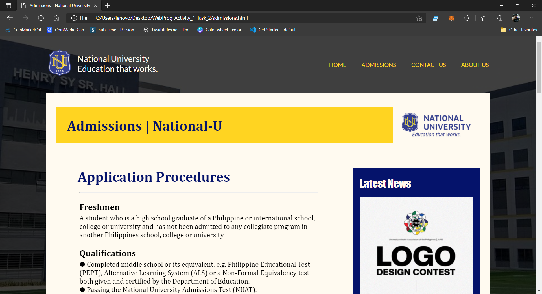Viewport: 542px width, 294px height.
Task: Open the Favorites bar panel
Action: pyautogui.click(x=484, y=18)
